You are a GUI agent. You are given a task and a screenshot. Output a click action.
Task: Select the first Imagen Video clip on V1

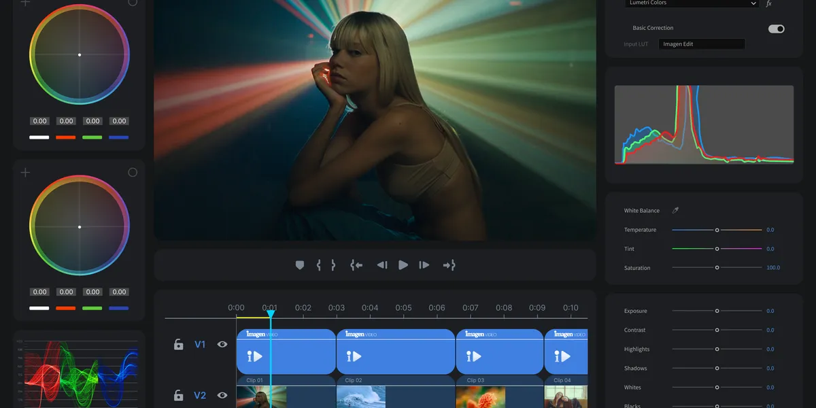tap(286, 352)
